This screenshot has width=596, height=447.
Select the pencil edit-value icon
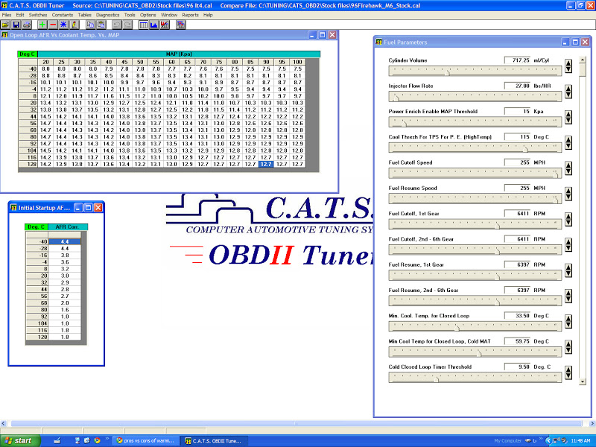coord(74,25)
